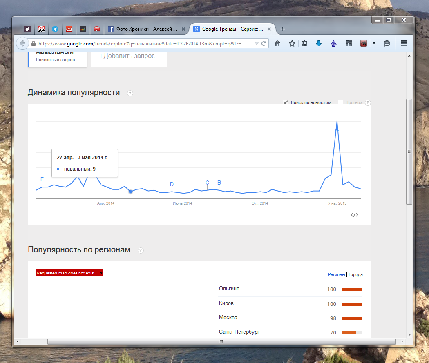Click the vertical scrollbar thumb

409,151
